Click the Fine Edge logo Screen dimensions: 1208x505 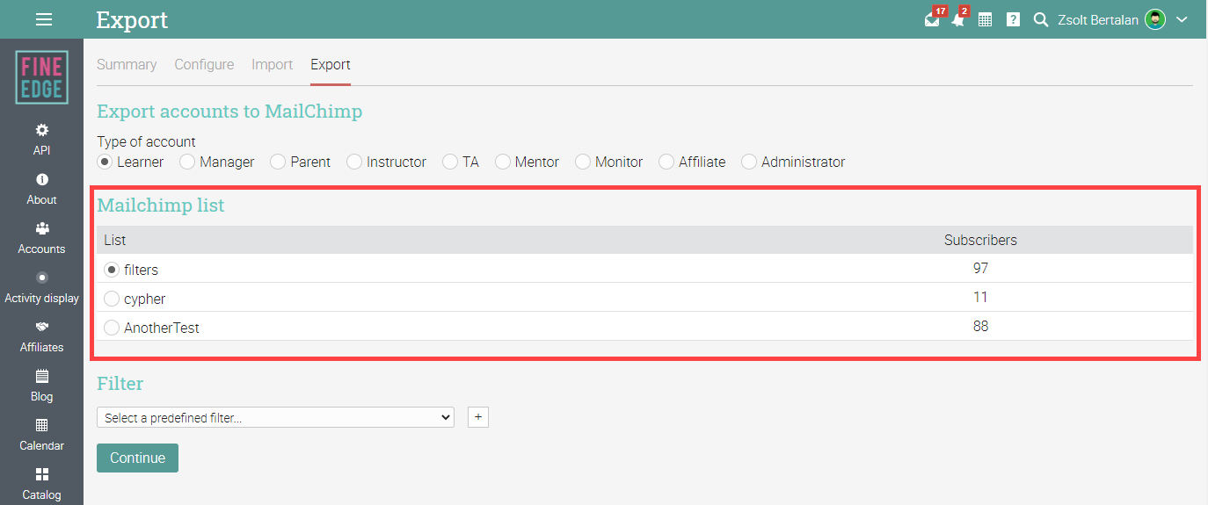click(x=41, y=77)
